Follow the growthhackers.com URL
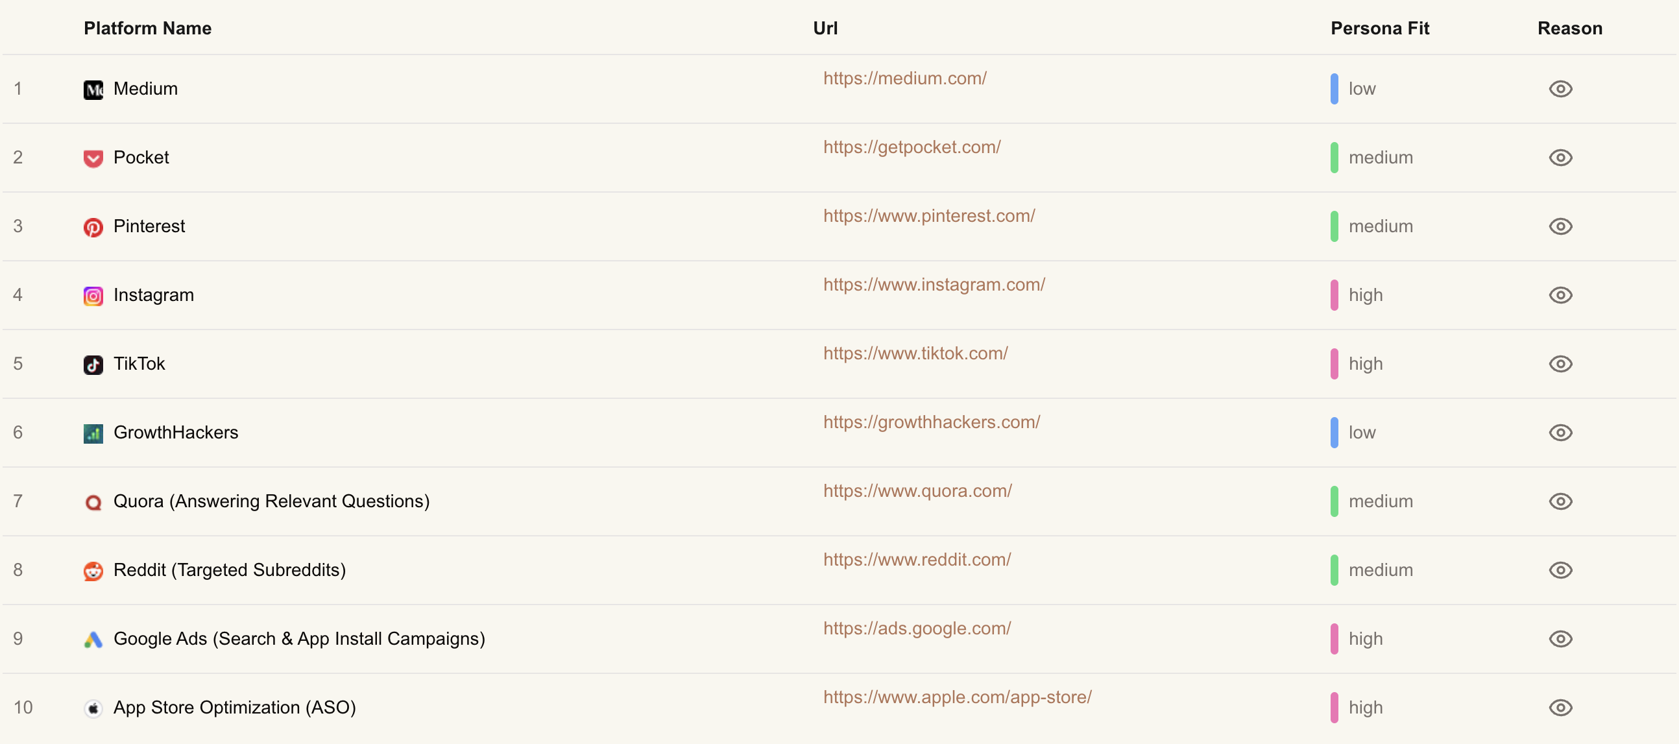The width and height of the screenshot is (1679, 744). point(932,422)
